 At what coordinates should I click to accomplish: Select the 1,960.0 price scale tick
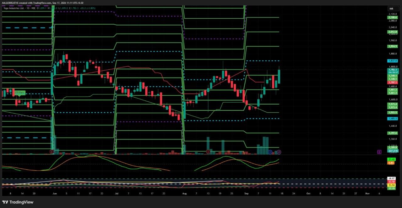(393, 40)
